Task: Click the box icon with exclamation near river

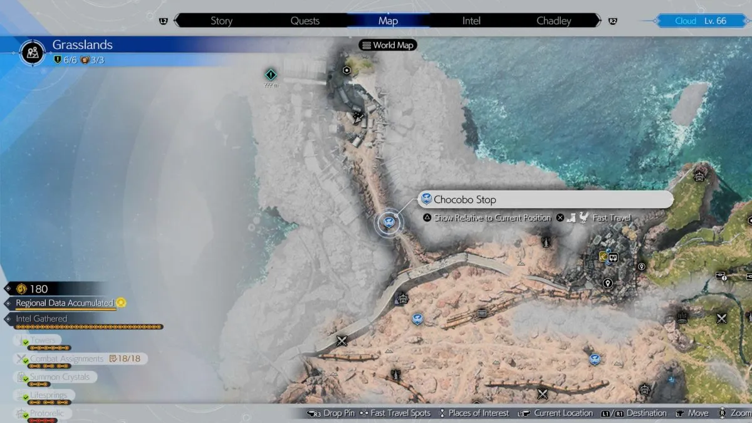Action: pyautogui.click(x=721, y=275)
